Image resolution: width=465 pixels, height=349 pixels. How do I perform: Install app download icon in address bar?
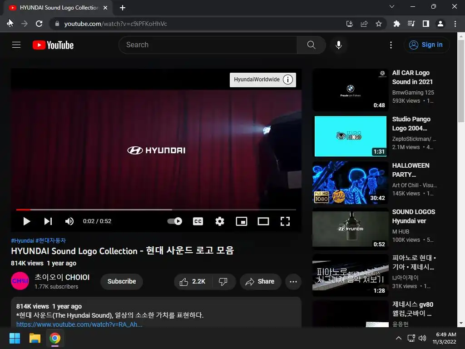350,24
